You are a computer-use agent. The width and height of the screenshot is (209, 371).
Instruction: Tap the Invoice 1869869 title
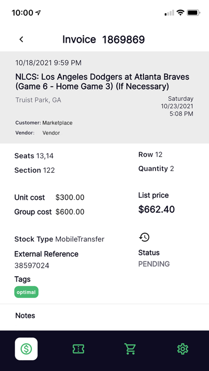pyautogui.click(x=103, y=39)
